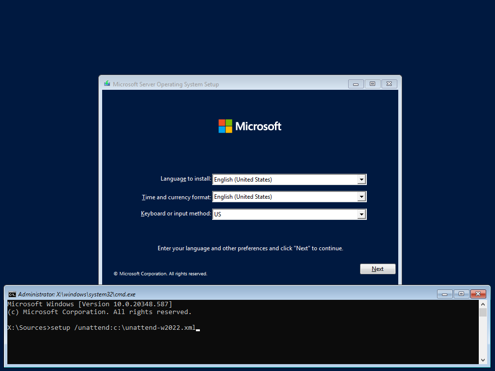The image size is (495, 371).
Task: Maximize the Setup window
Action: tap(372, 84)
